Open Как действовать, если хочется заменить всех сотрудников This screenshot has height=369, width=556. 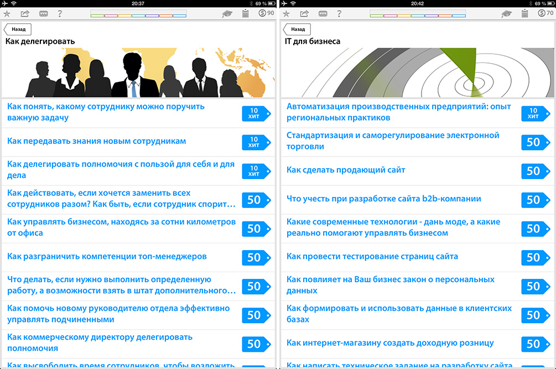[x=138, y=200]
